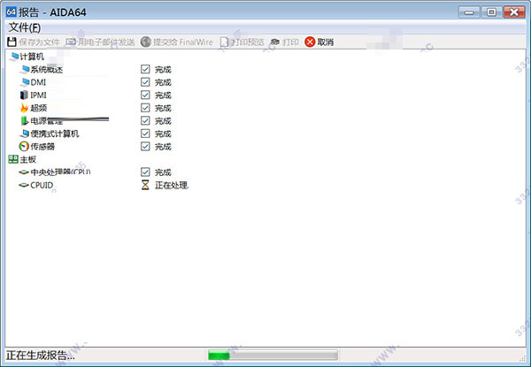
Task: Click the submit to FinalWire globe icon
Action: tap(146, 42)
